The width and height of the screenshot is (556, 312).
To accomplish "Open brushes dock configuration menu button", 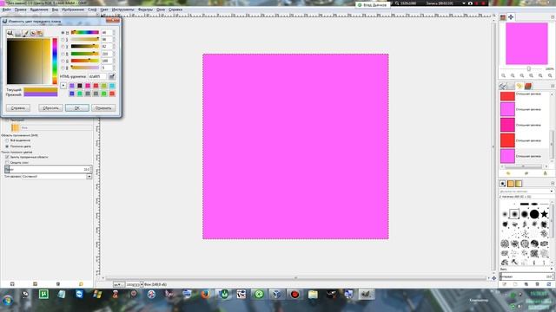I will coord(553,183).
